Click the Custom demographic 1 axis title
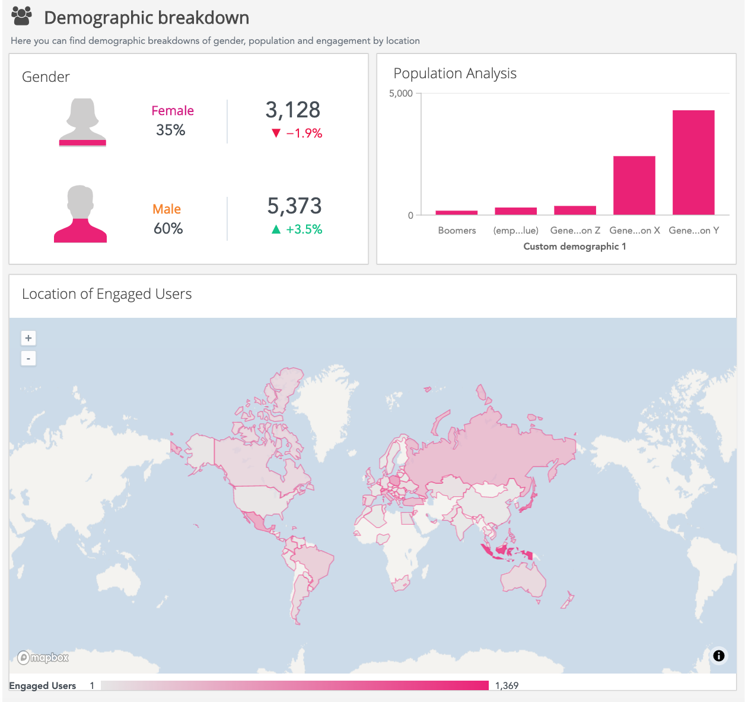This screenshot has height=702, width=745. [x=574, y=247]
